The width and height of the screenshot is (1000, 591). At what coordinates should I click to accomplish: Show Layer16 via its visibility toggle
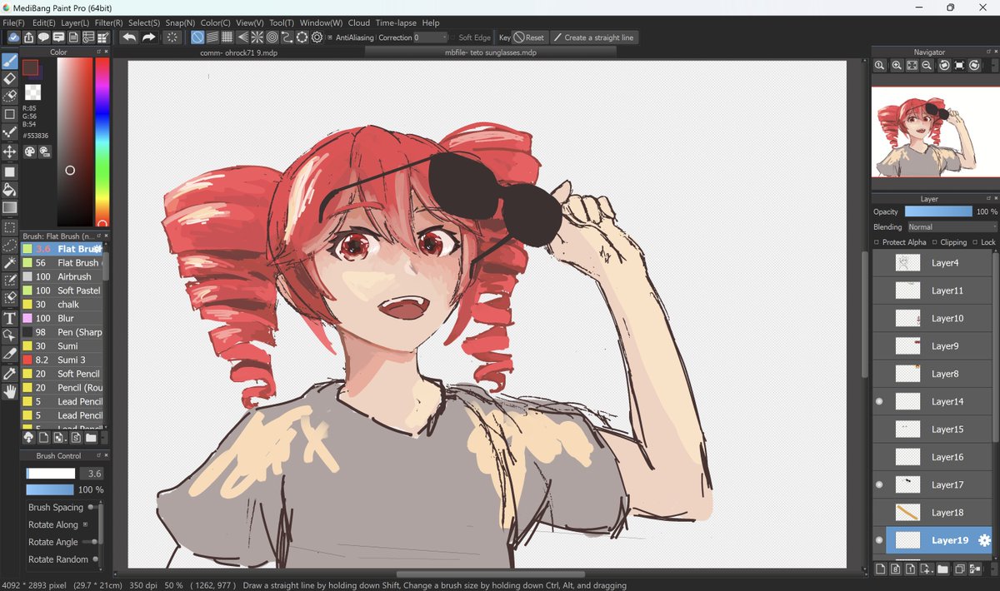coord(878,457)
